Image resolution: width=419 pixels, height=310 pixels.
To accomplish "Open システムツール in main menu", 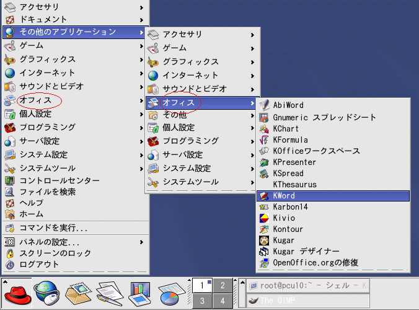I will coord(74,169).
